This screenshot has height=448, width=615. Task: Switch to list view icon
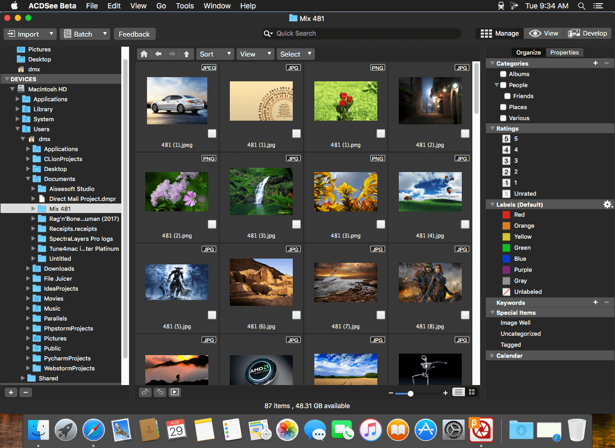(x=458, y=392)
